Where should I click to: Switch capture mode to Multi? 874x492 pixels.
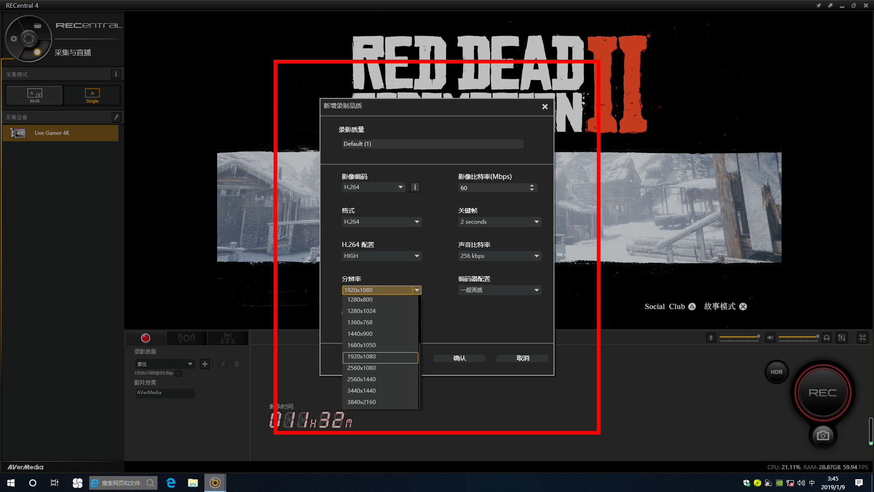[35, 96]
